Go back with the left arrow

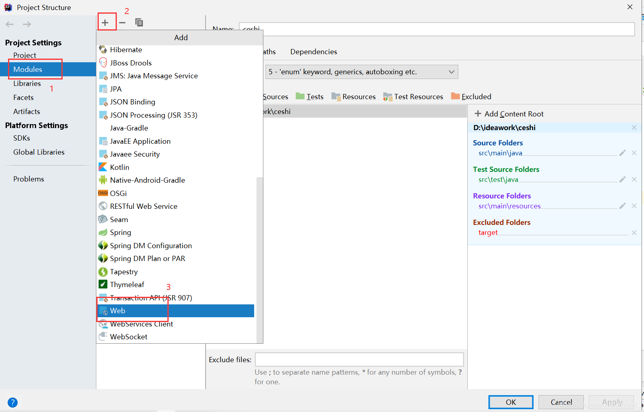pos(10,24)
